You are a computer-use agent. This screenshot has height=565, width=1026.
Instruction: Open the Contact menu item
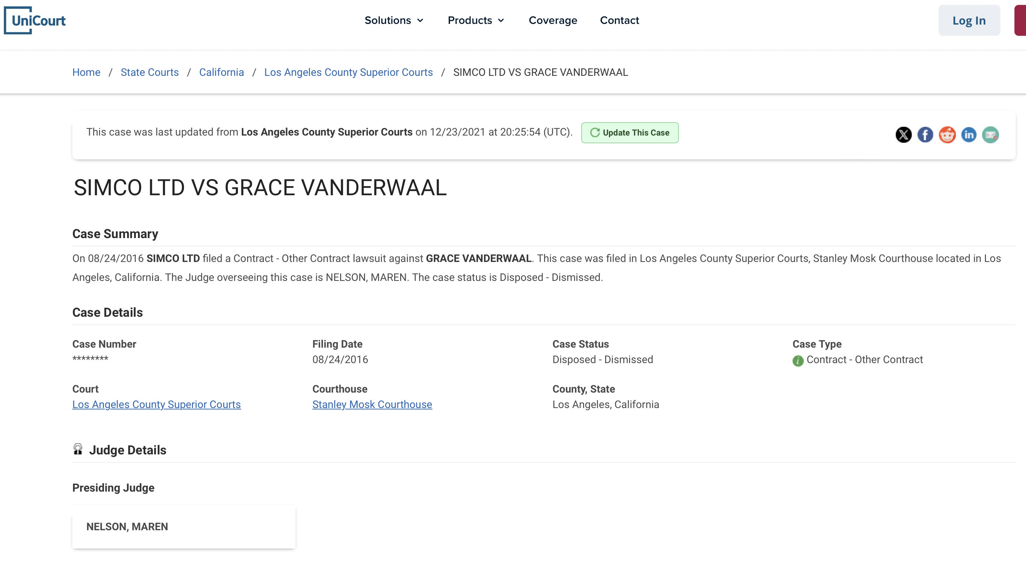[x=619, y=20]
